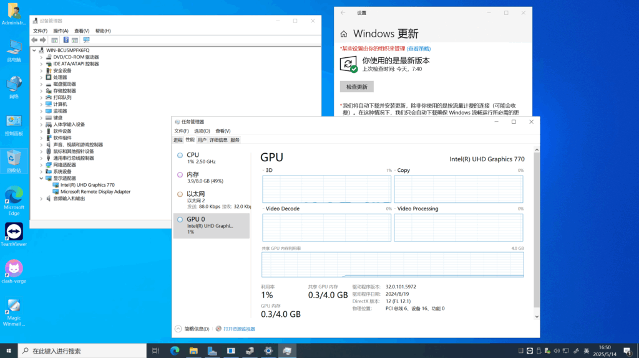639x358 pixels.
Task: Collapse Task Manager with 简略信息 toggle
Action: pos(192,329)
